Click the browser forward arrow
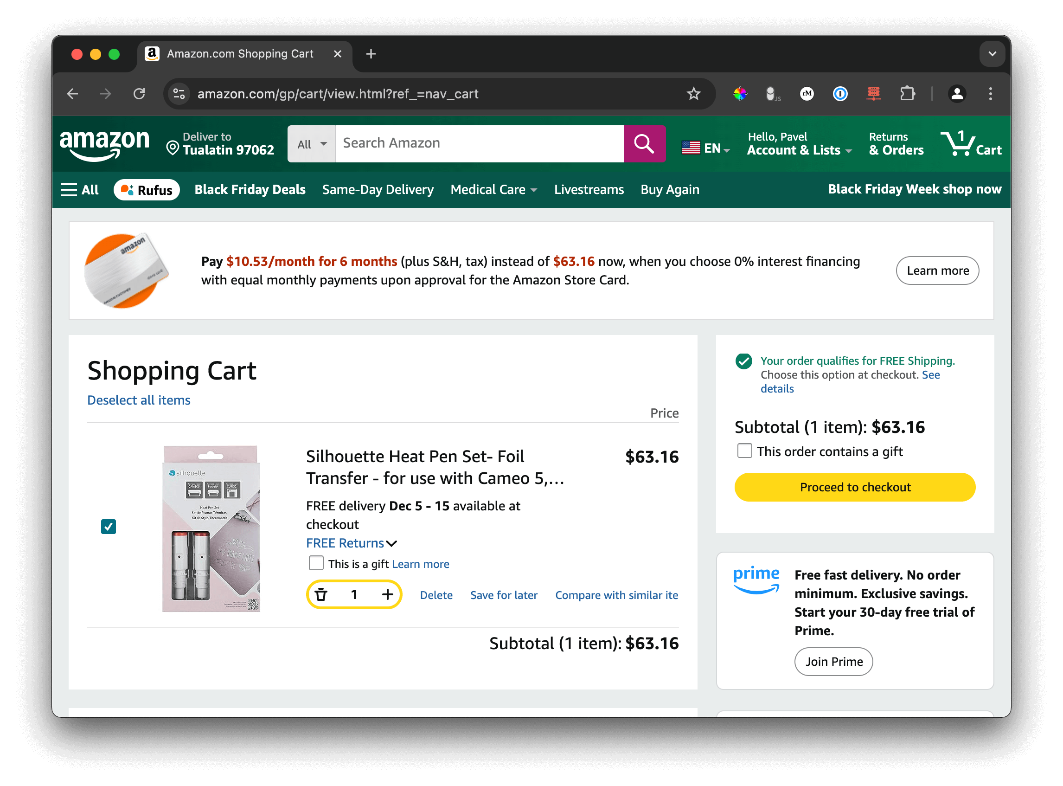The width and height of the screenshot is (1063, 786). pyautogui.click(x=106, y=94)
